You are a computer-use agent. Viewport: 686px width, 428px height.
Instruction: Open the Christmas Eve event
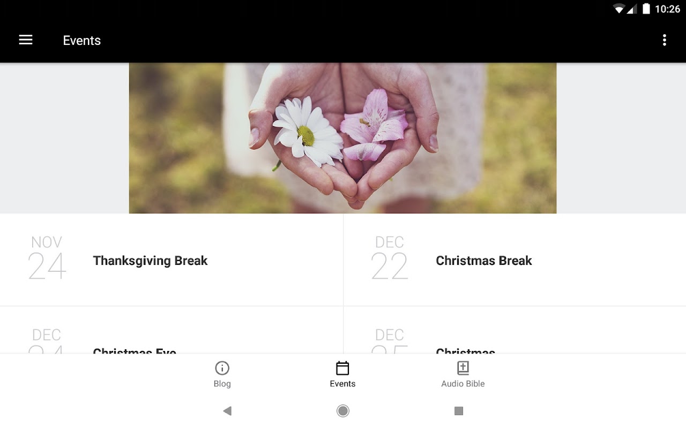(171, 330)
